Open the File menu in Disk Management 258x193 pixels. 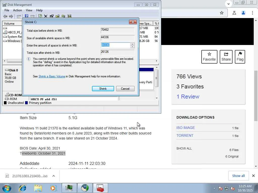7,10
